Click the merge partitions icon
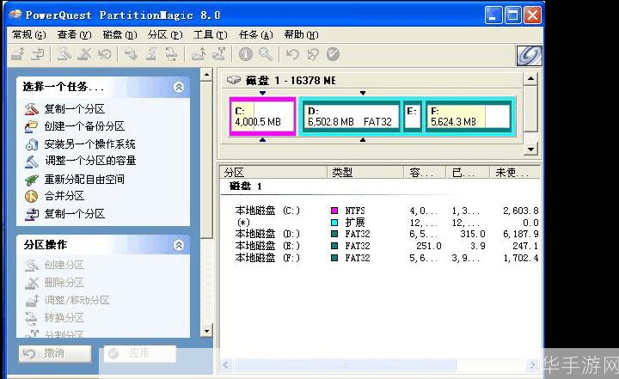Viewport: 619px width, 379px height. [31, 196]
